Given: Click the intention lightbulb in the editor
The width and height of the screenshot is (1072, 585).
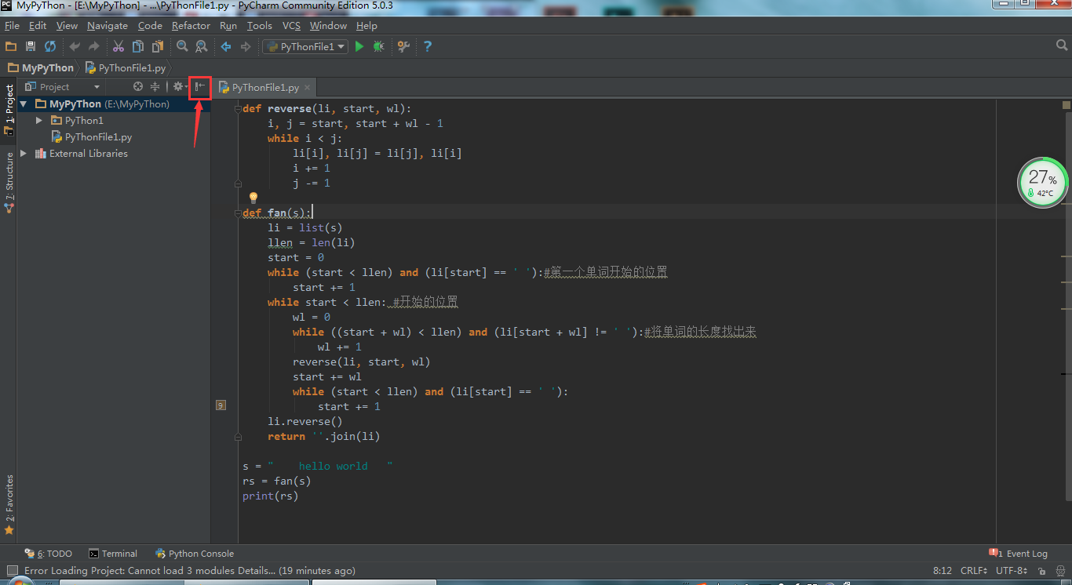Looking at the screenshot, I should pos(253,198).
